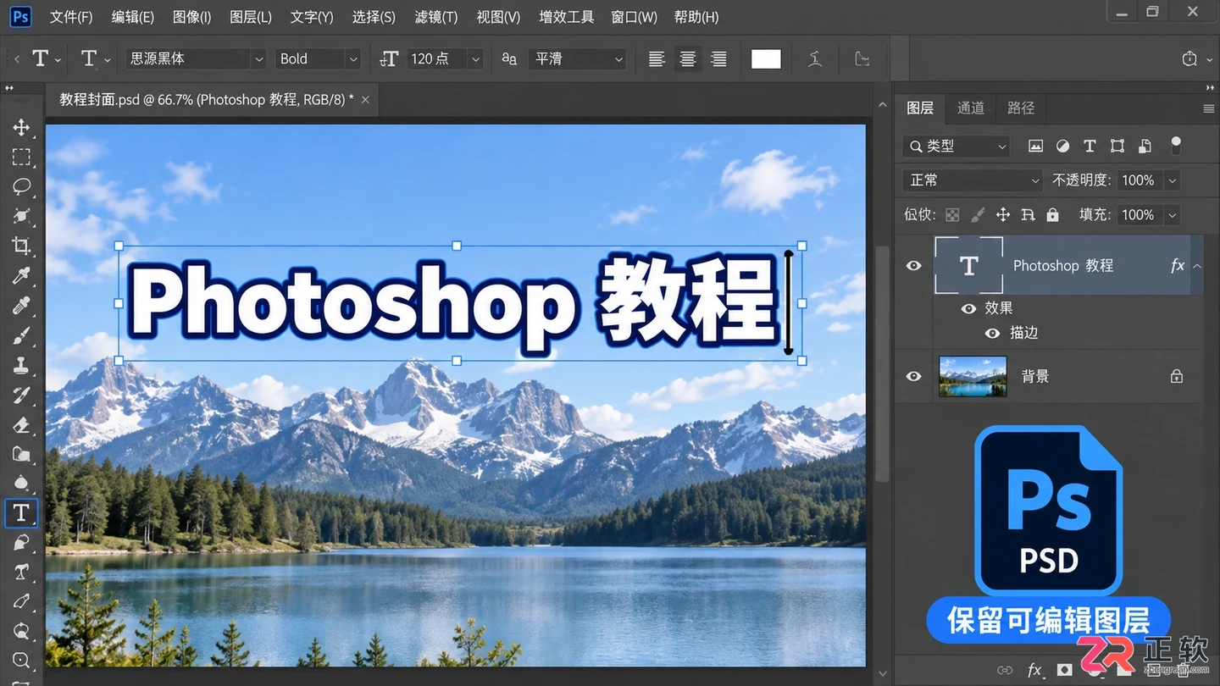
Task: Open the 文件(F) menu
Action: coord(71,17)
